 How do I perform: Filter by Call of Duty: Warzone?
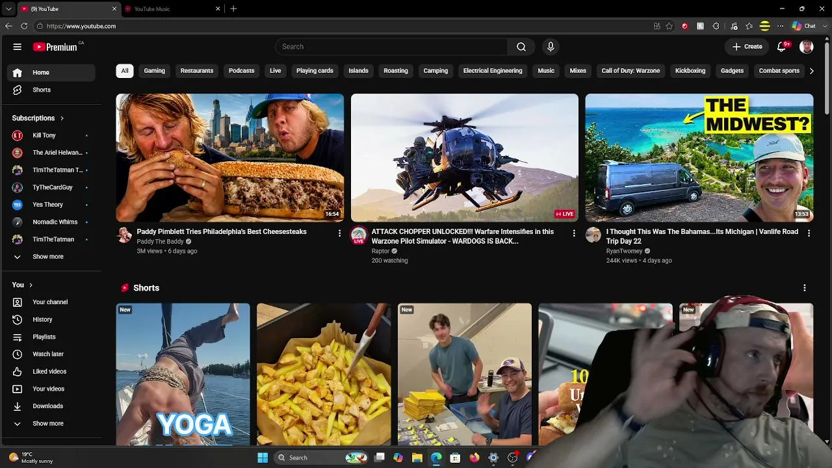[x=630, y=71]
